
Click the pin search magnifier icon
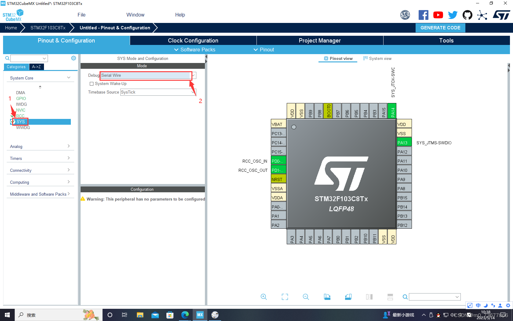click(x=405, y=297)
